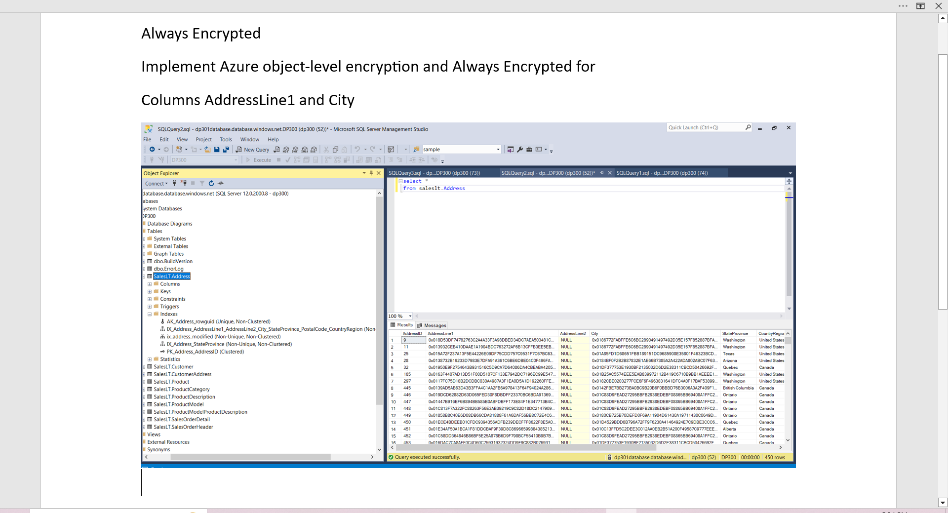Click the Find in Files icon beside sample box
This screenshot has width=948, height=513.
point(416,150)
